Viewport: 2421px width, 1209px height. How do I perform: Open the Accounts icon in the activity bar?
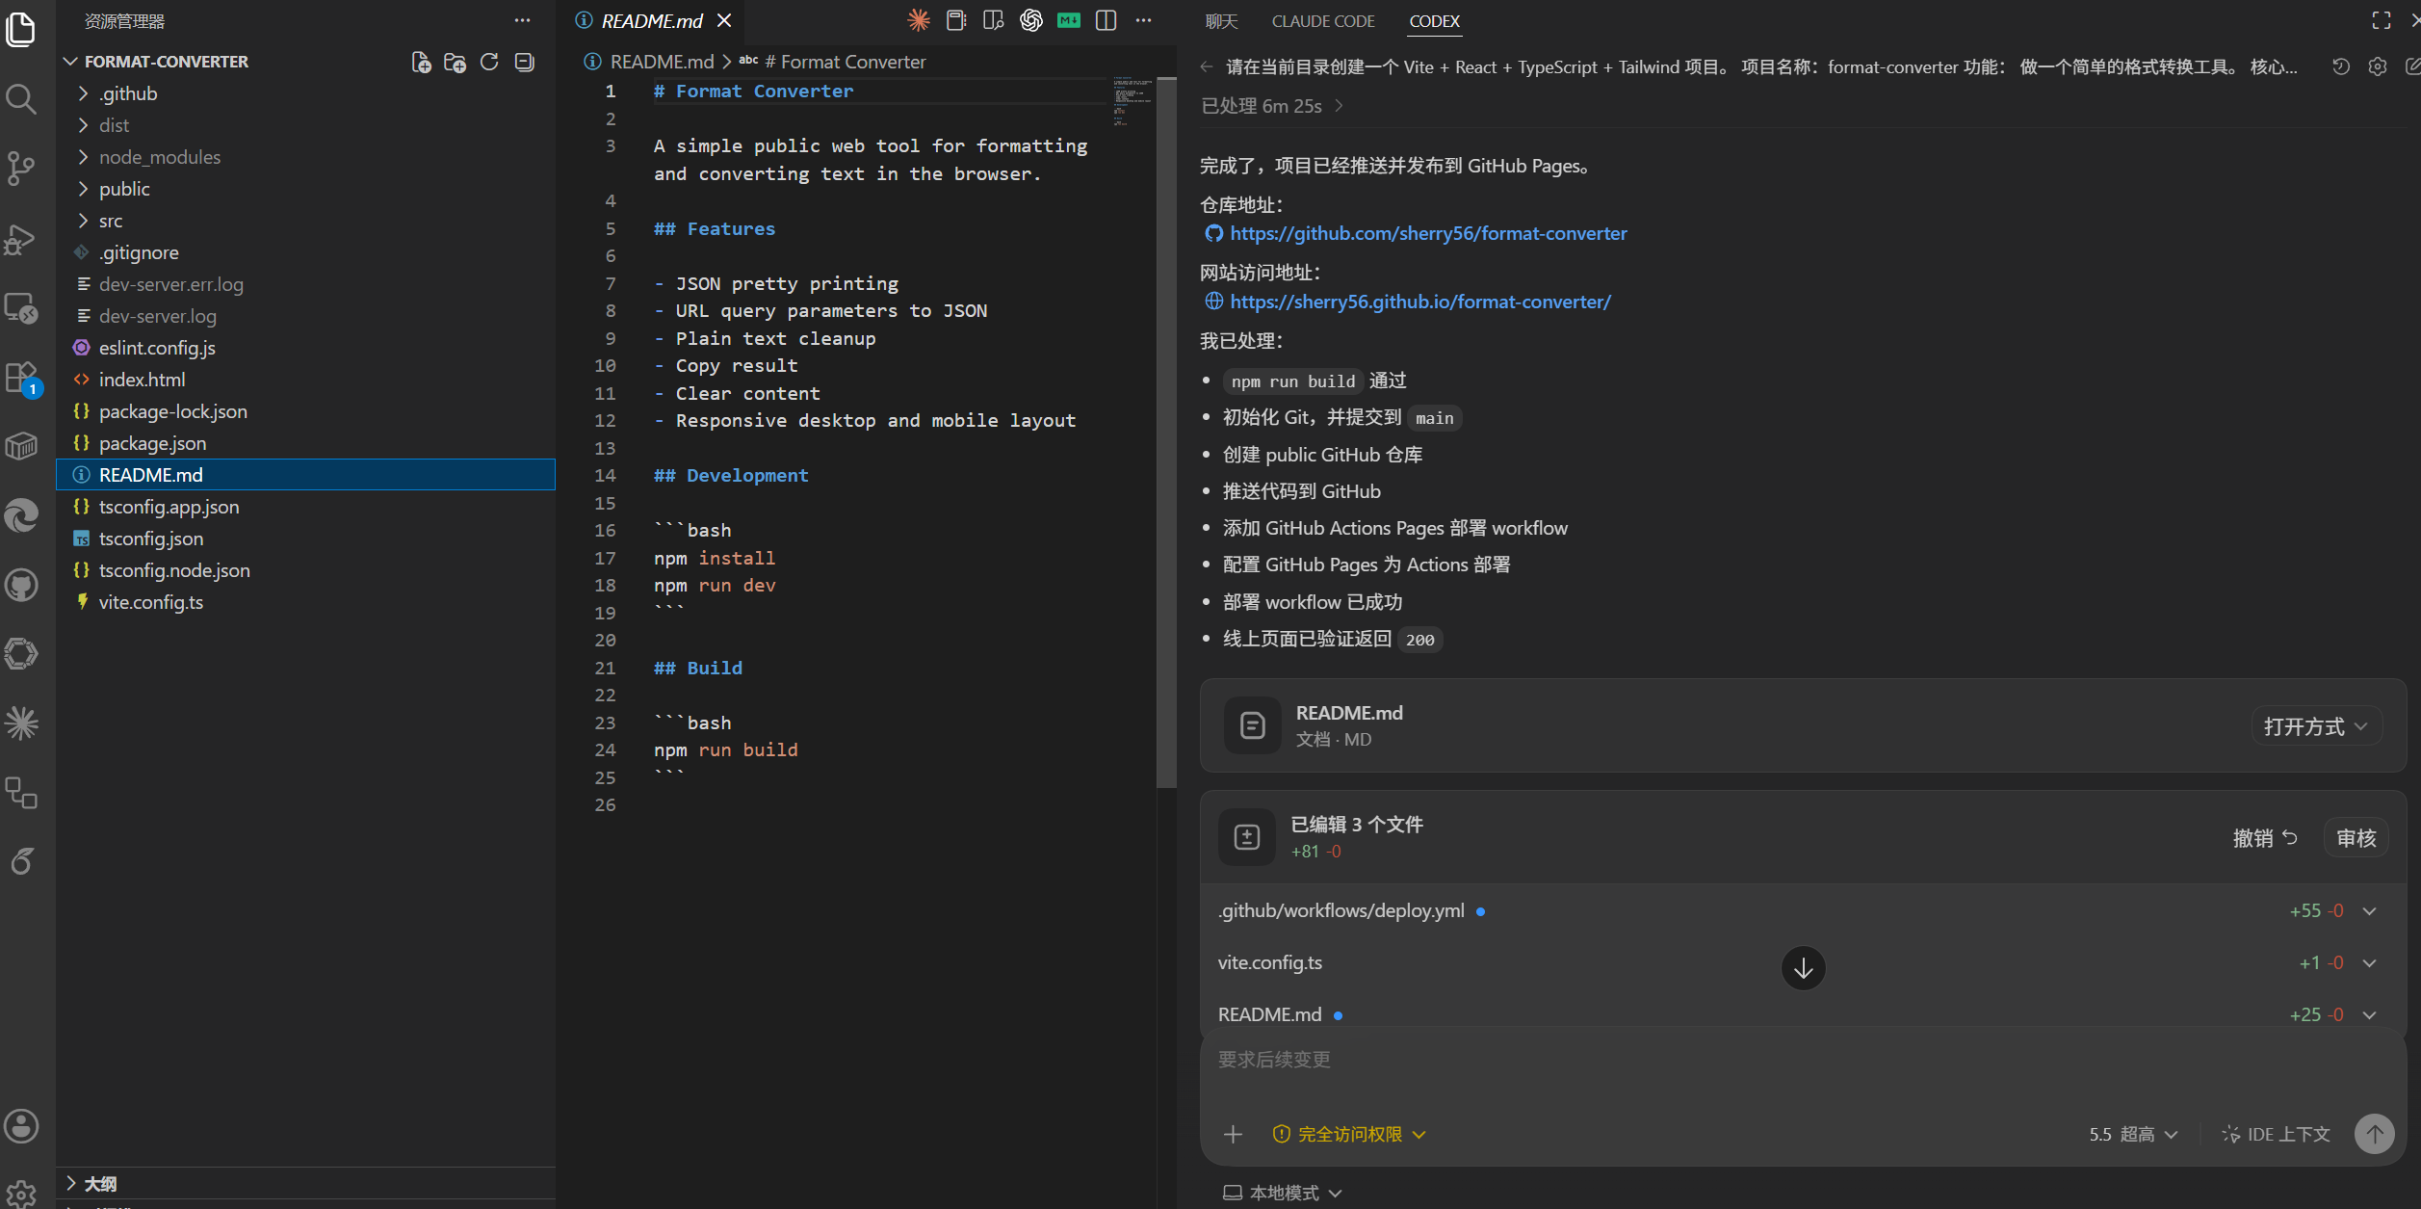[x=21, y=1125]
